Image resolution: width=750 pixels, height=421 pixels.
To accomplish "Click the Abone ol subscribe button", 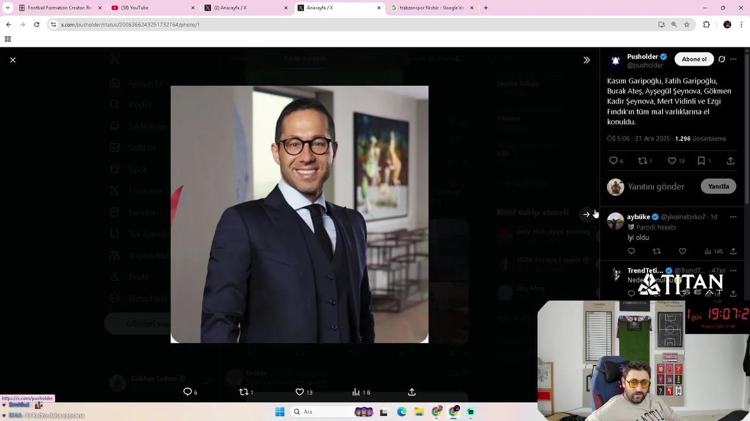I will (694, 59).
